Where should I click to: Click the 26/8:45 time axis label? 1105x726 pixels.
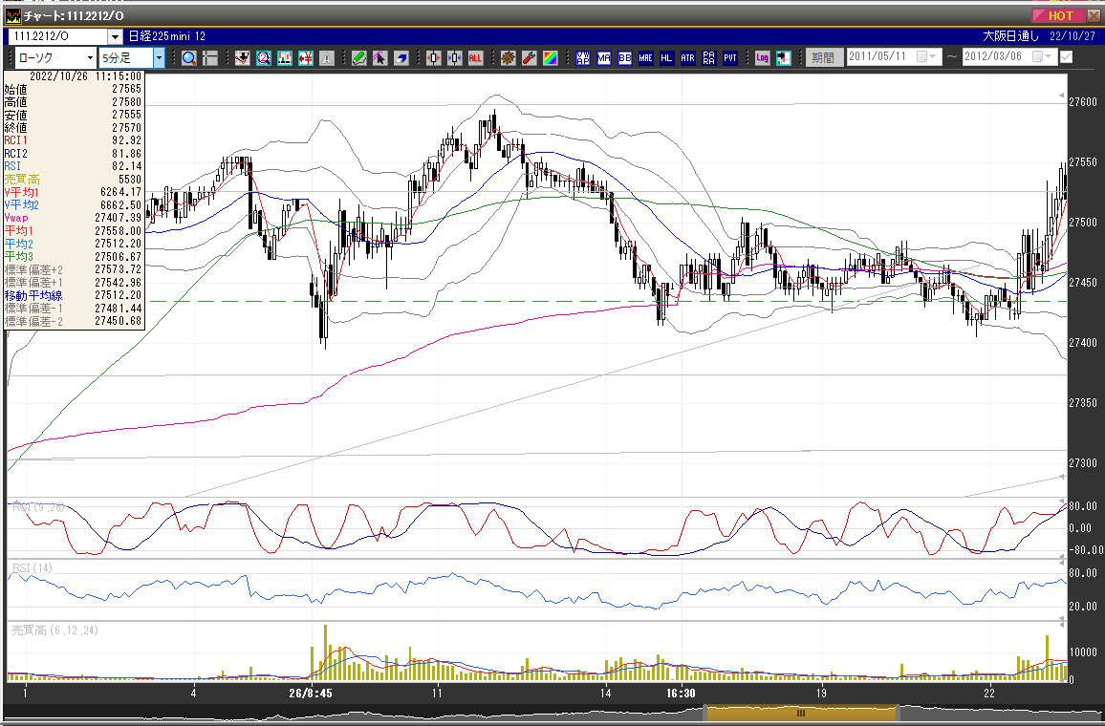[x=310, y=694]
